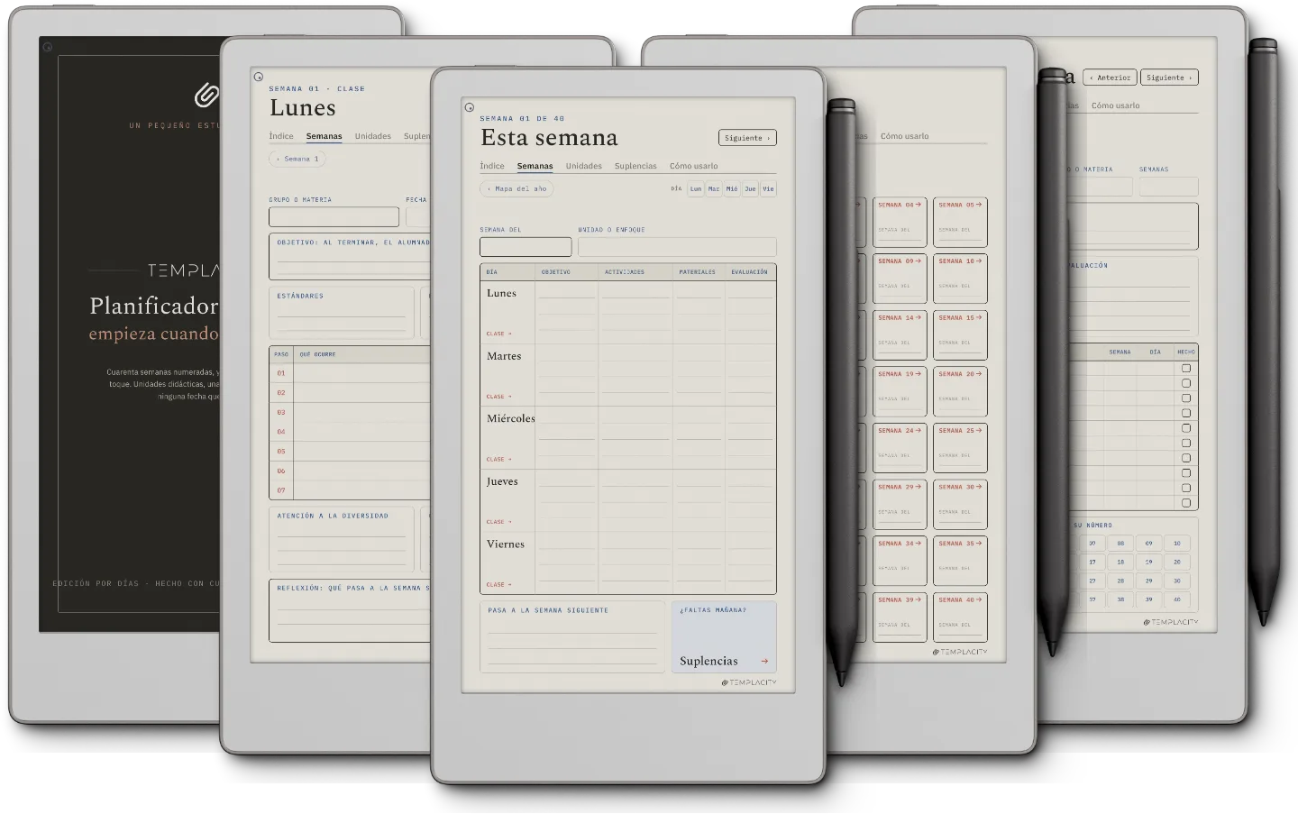
Task: Select week number 29 in number grid
Action: 1148,581
